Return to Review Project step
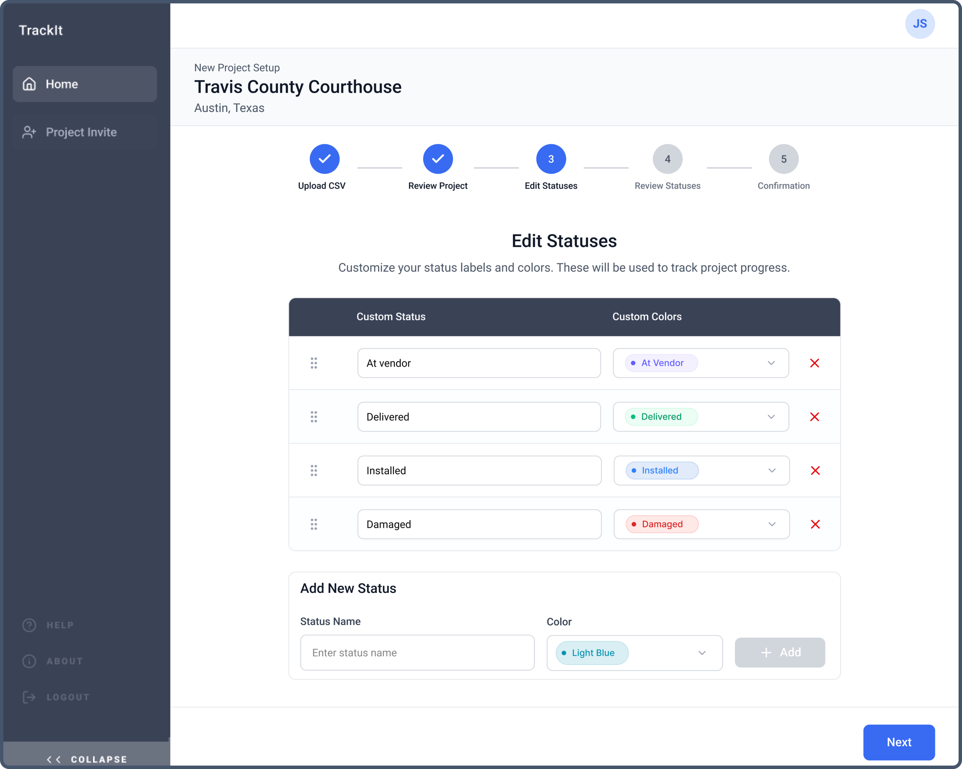 pos(438,159)
